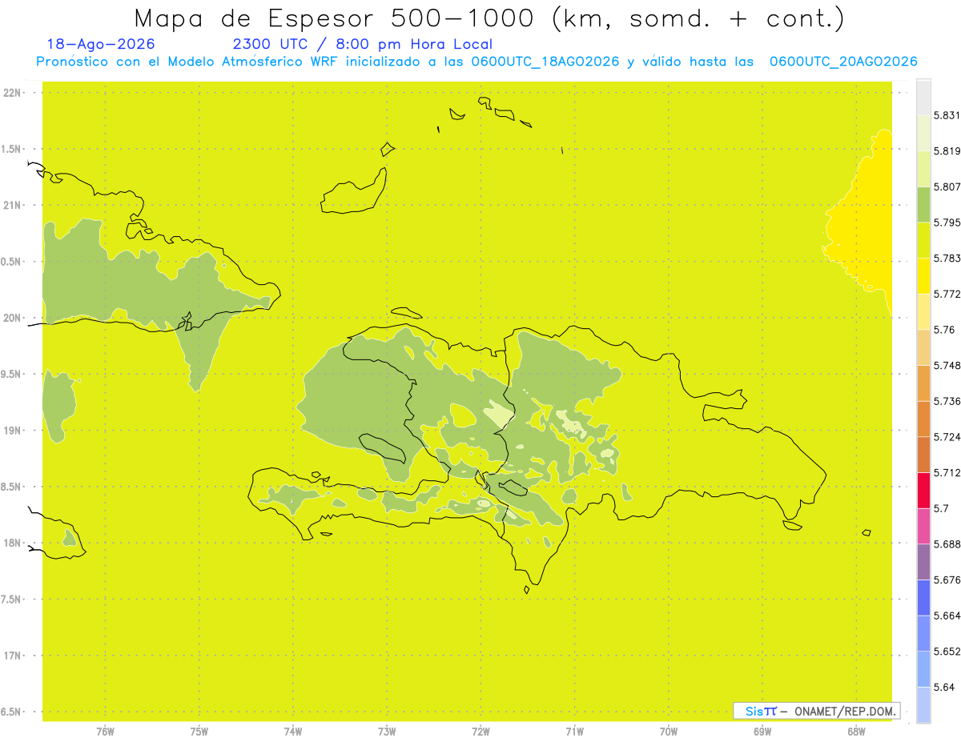Select the gray legend swatch above 5.831

923,97
